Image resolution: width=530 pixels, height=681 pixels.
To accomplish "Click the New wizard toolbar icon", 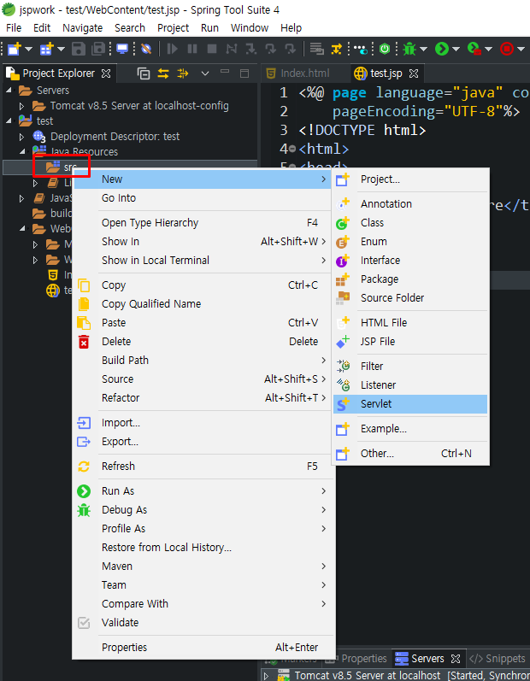I will click(x=15, y=49).
